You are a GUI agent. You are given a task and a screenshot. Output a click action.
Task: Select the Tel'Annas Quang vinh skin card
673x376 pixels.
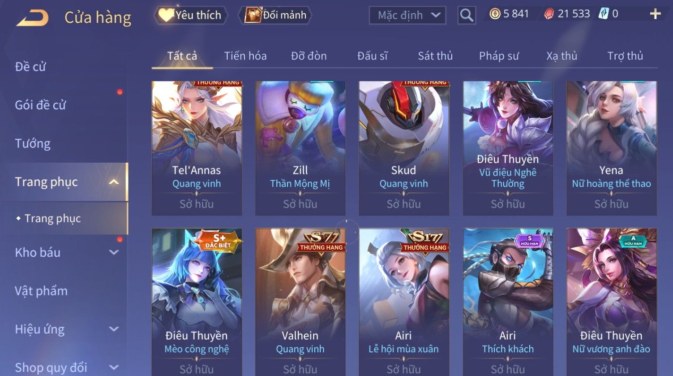(x=197, y=148)
